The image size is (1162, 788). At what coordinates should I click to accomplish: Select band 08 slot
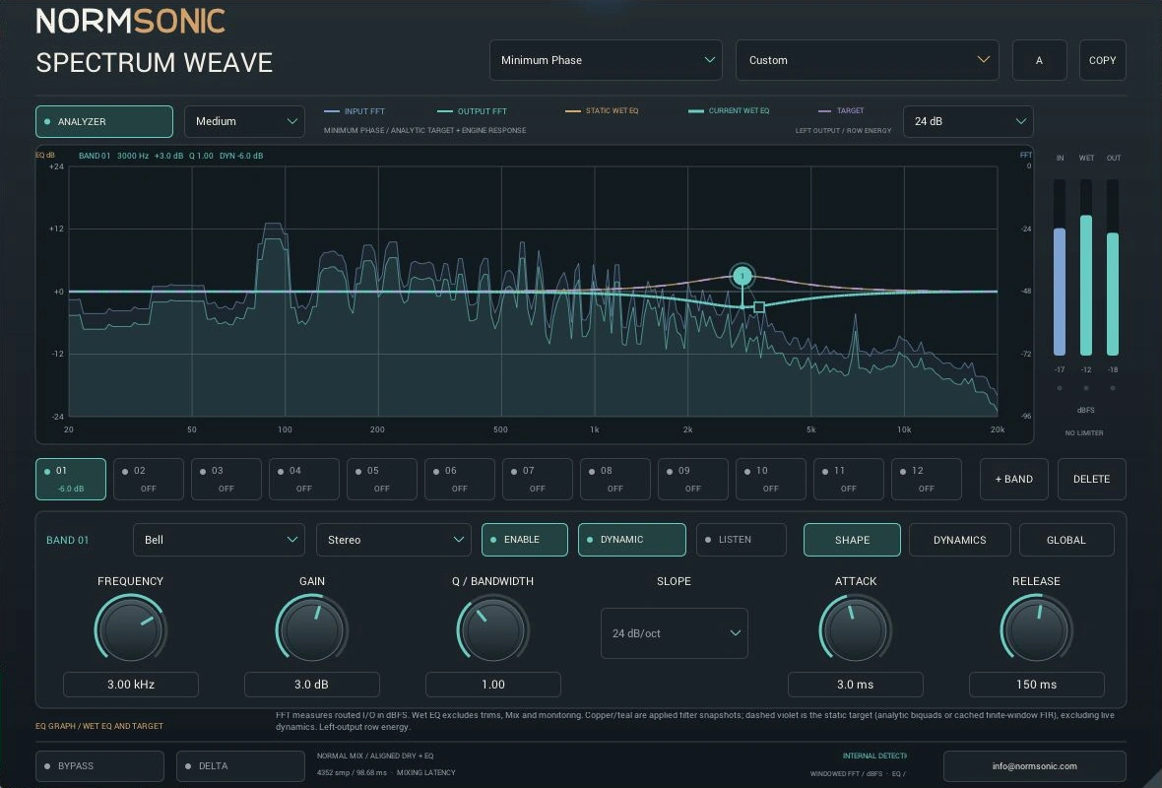(x=615, y=479)
